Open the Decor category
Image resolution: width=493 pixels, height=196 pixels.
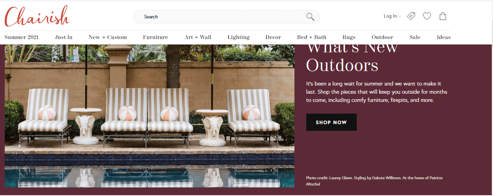(x=273, y=37)
